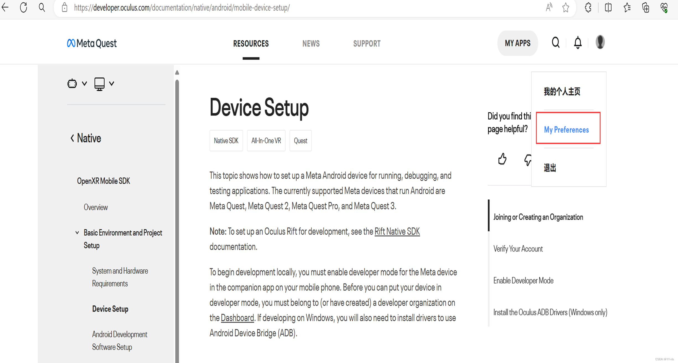The height and width of the screenshot is (363, 678).
Task: Give the page a thumbs up
Action: pyautogui.click(x=502, y=159)
